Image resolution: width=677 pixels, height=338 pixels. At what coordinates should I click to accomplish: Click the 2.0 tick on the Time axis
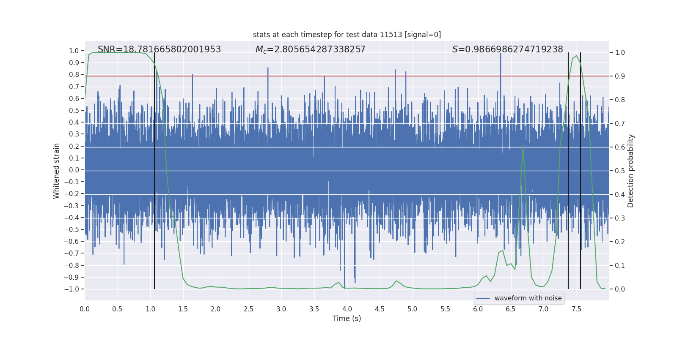(216, 309)
